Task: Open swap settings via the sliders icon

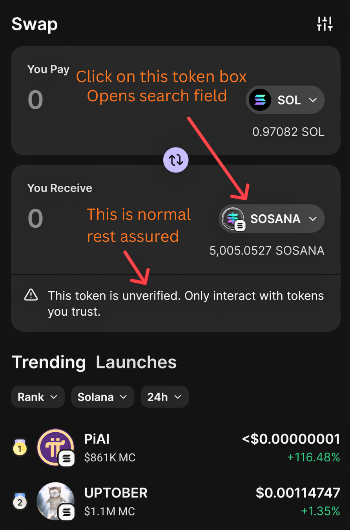Action: (x=324, y=24)
